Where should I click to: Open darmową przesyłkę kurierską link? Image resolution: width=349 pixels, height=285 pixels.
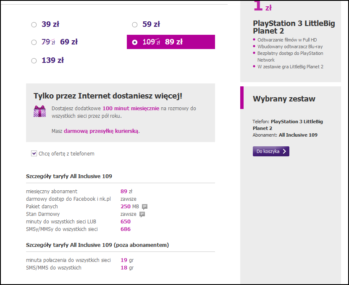click(x=101, y=131)
